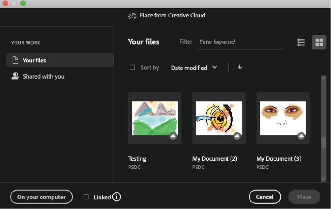Screen dimensions: 331x209
Task: Enable the Linked checkbox
Action: pos(86,197)
